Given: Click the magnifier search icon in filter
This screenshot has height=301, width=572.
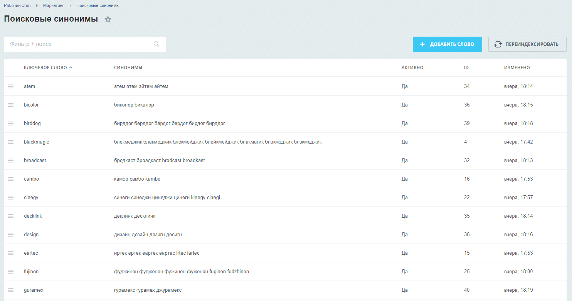Looking at the screenshot, I should (156, 44).
